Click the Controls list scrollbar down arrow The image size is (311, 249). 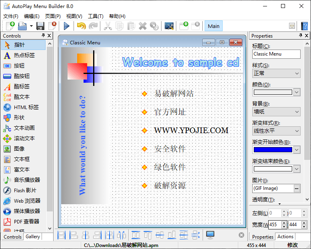click(x=50, y=229)
